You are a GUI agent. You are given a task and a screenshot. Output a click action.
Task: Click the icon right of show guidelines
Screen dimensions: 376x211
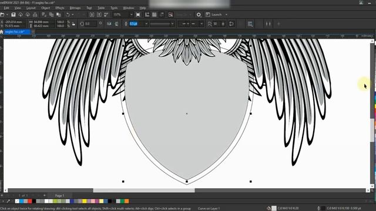click(x=171, y=15)
